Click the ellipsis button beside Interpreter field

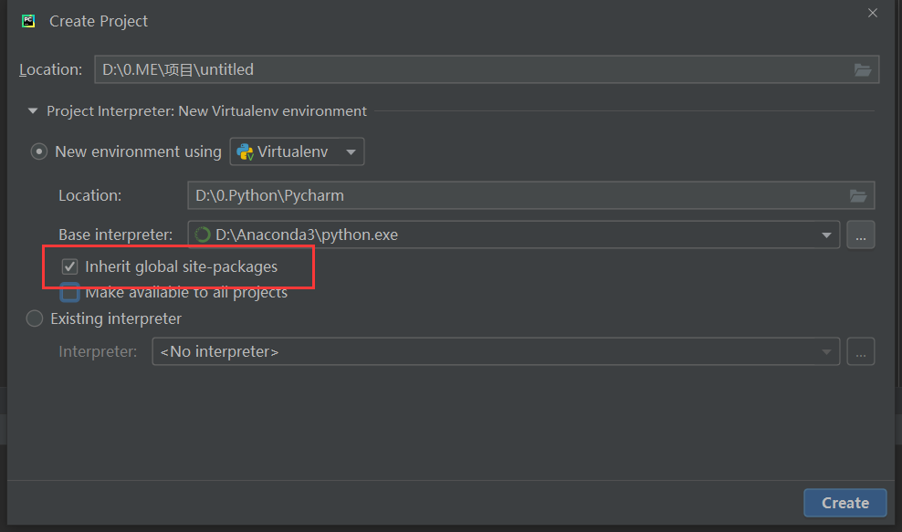[860, 350]
